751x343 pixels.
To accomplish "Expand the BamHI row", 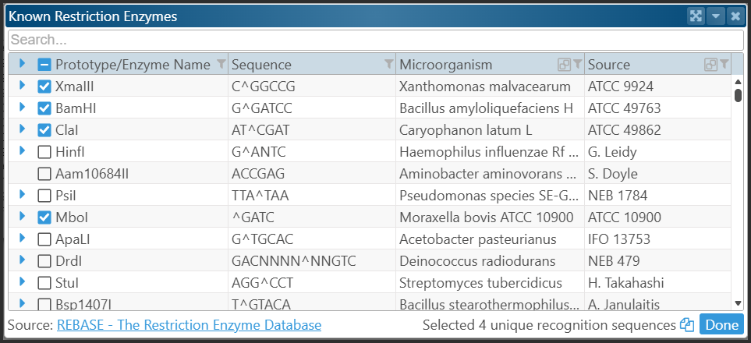I will click(x=23, y=108).
